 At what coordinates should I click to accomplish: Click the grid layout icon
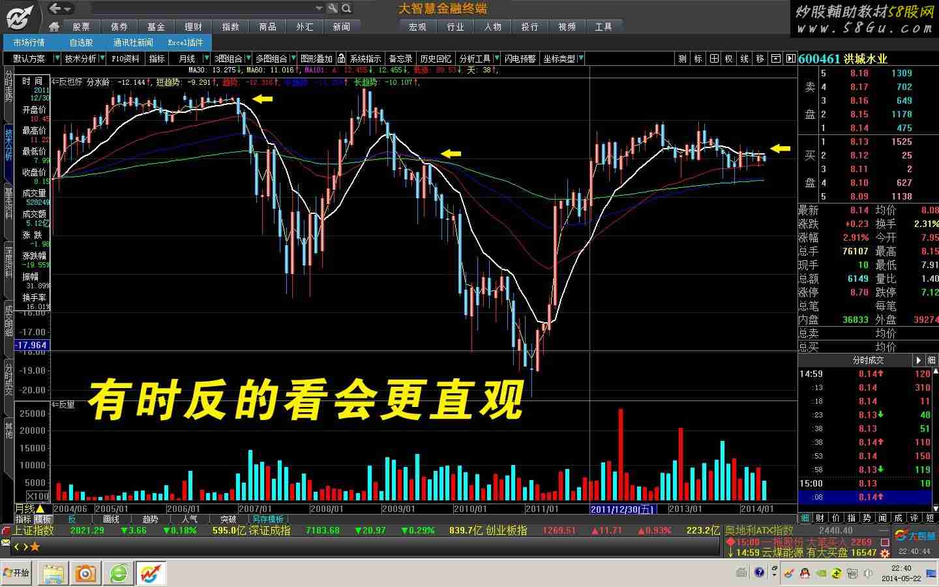point(714,59)
